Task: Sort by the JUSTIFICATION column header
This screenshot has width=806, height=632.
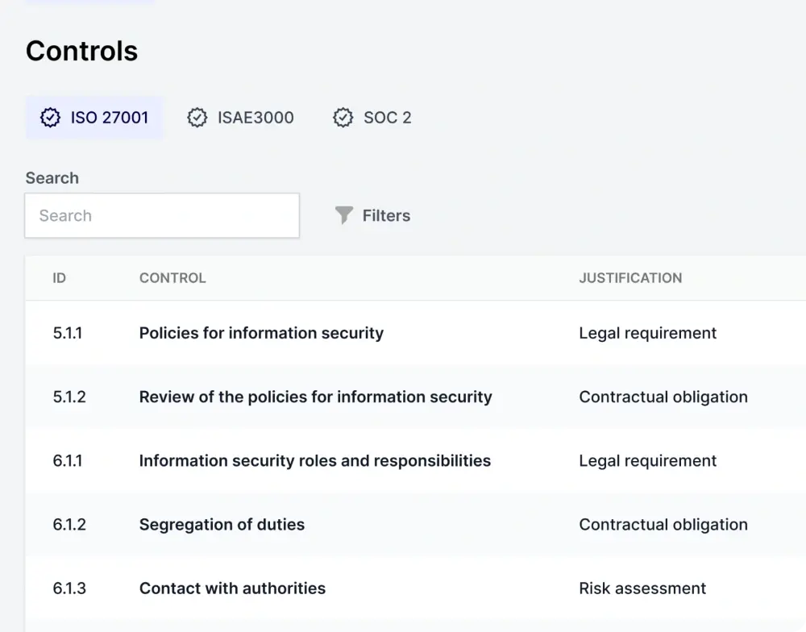Action: pyautogui.click(x=630, y=278)
